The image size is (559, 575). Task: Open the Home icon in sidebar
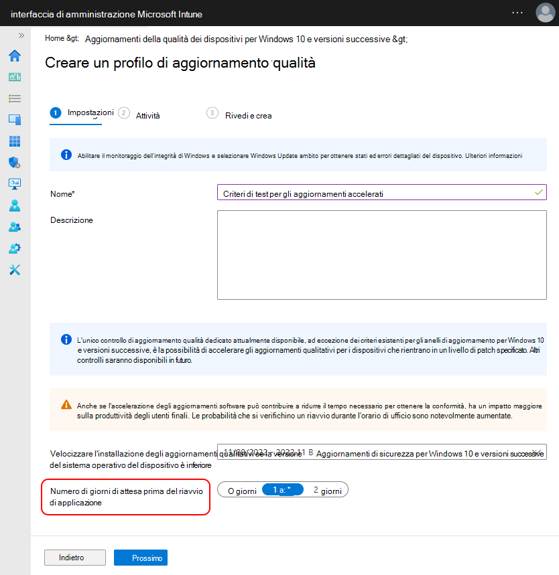[x=15, y=56]
